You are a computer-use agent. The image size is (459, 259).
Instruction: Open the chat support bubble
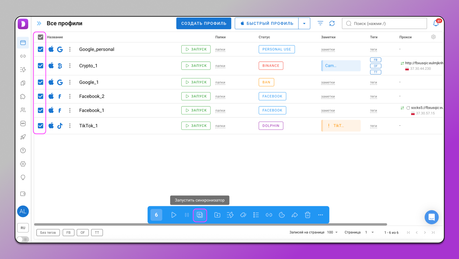431,217
